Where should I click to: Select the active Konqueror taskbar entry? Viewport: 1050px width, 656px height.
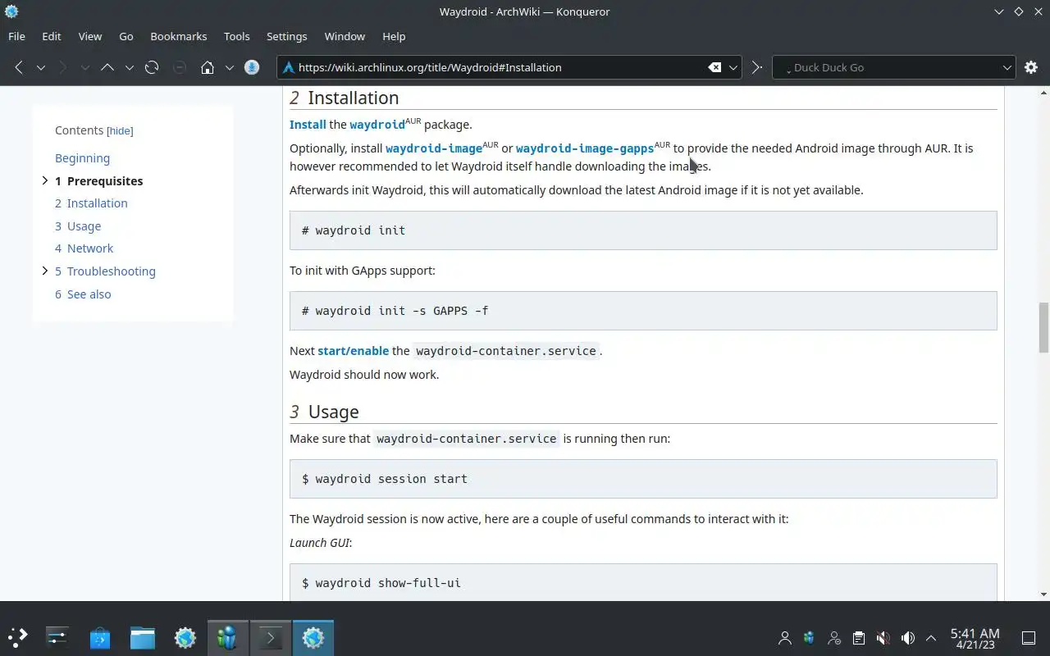tap(313, 637)
